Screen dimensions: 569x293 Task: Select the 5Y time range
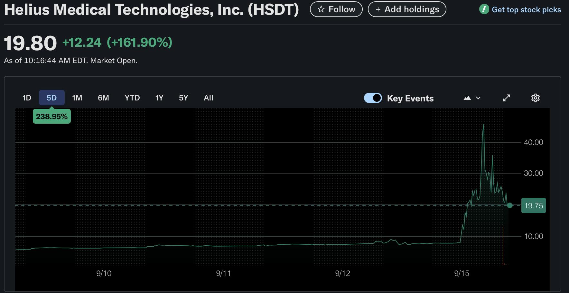(183, 98)
